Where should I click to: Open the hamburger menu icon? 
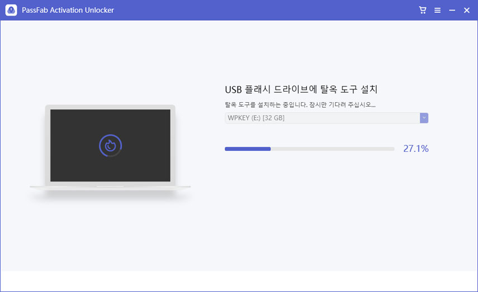(437, 10)
